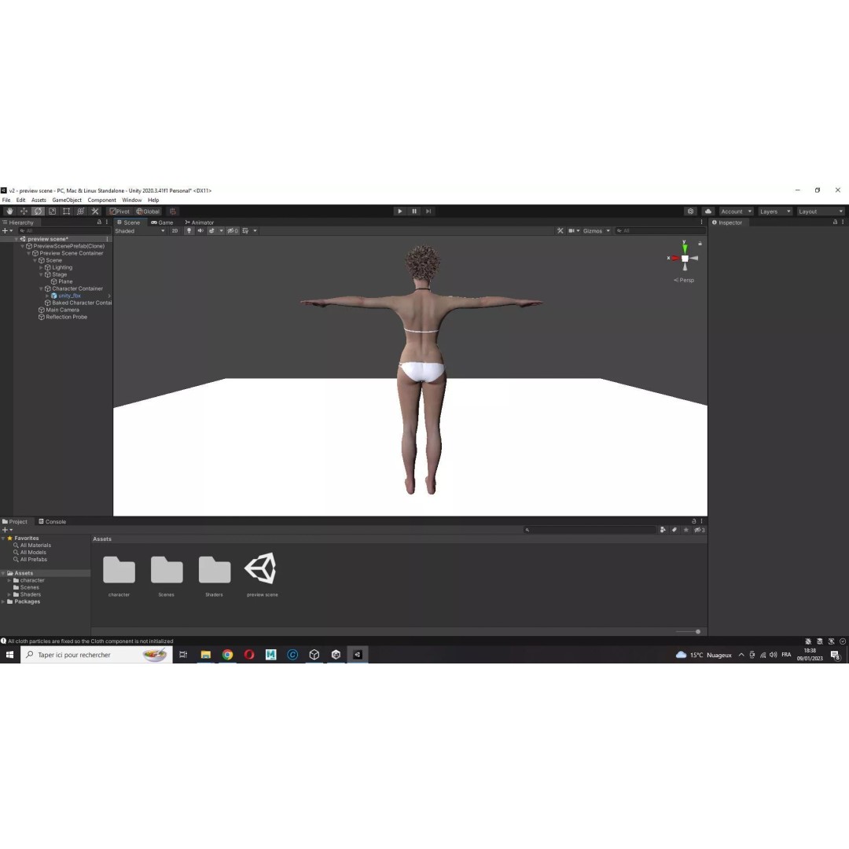The height and width of the screenshot is (849, 849).
Task: Open the Layout dropdown
Action: pyautogui.click(x=821, y=211)
